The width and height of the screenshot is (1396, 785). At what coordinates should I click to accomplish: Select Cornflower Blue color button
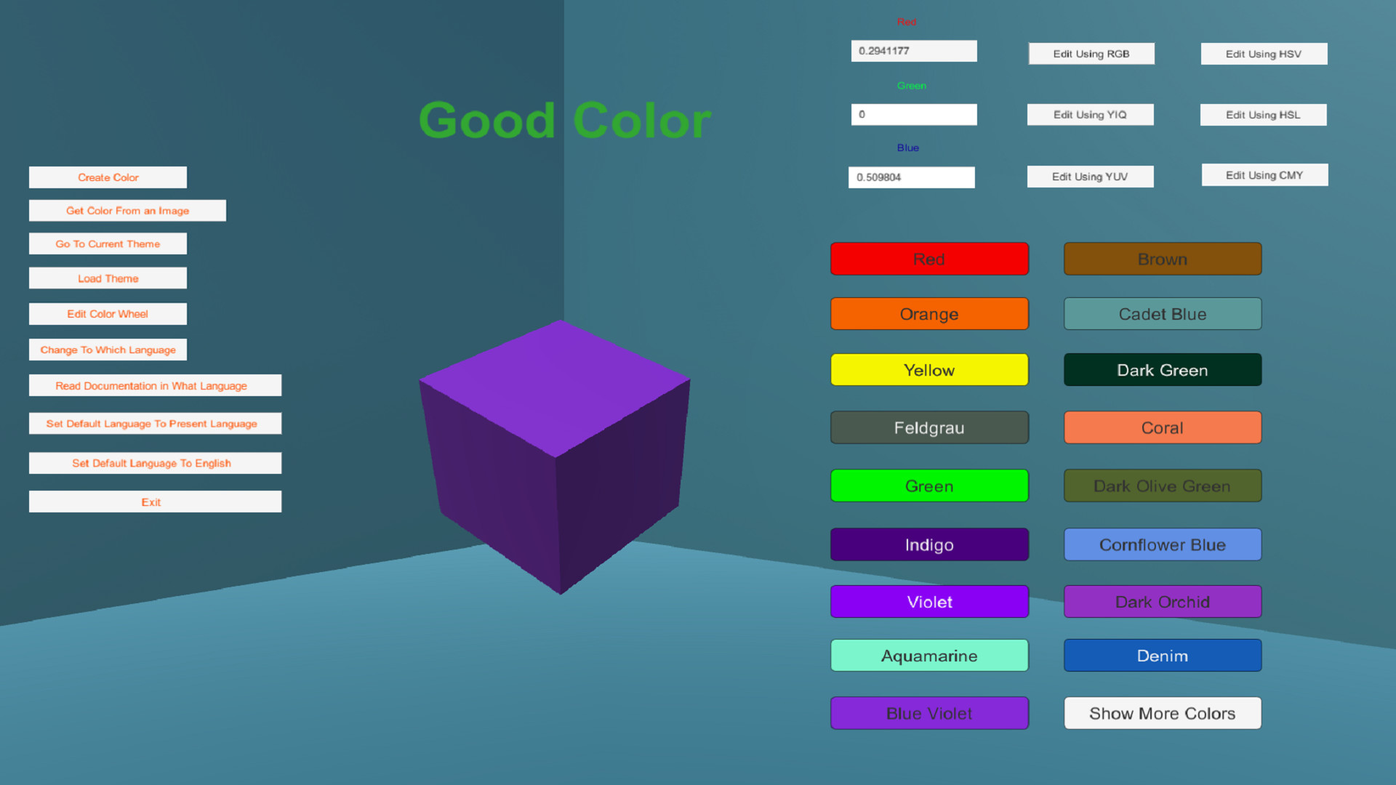[1161, 544]
